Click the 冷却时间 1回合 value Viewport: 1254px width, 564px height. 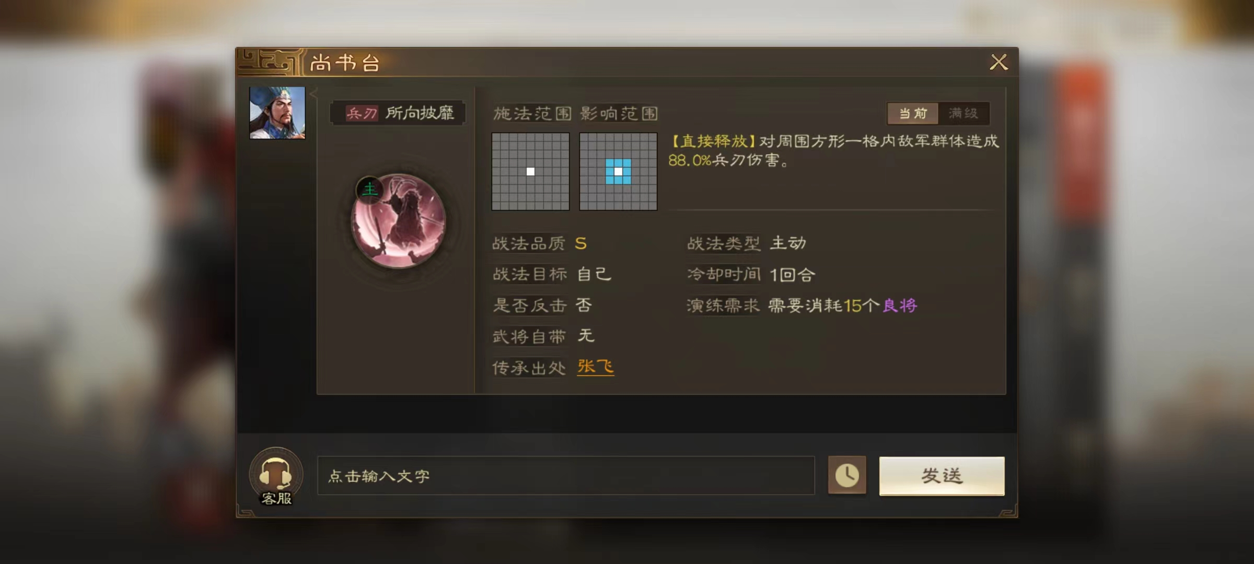pyautogui.click(x=792, y=275)
